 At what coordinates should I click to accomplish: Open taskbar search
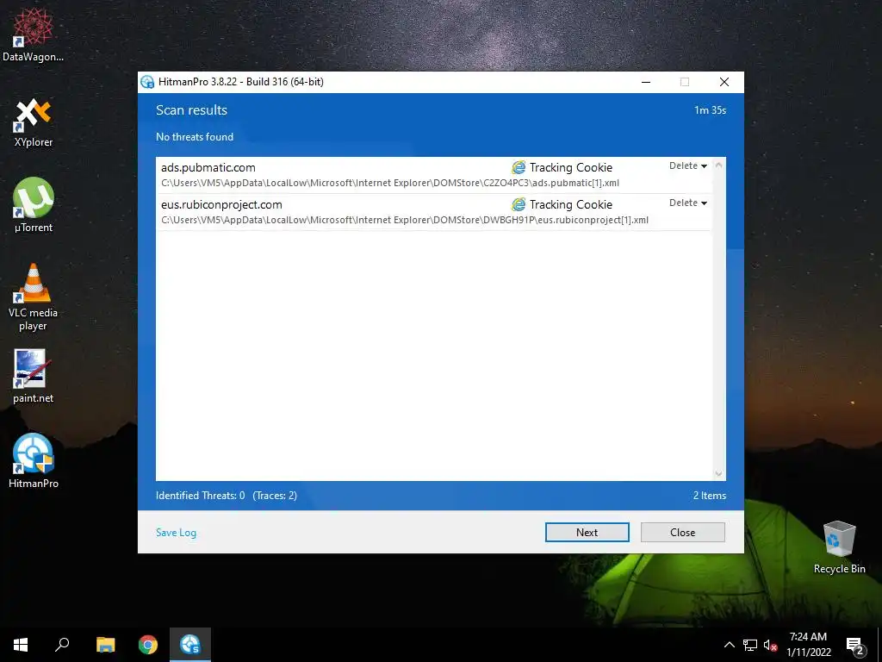(62, 645)
